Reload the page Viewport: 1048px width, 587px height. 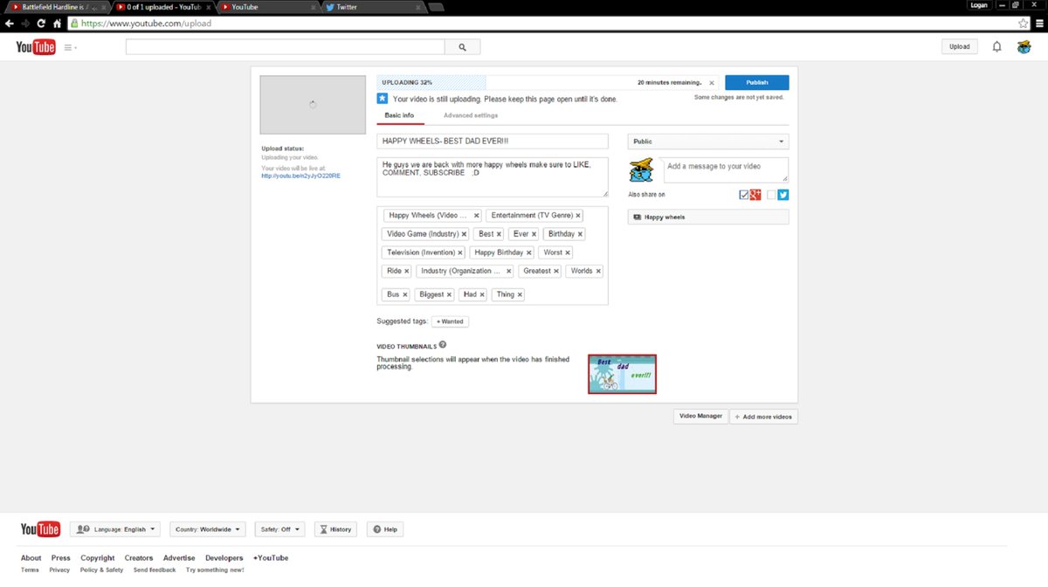pos(41,24)
